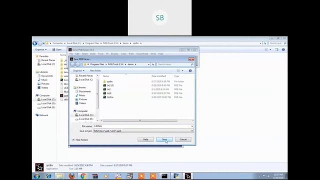Open Organize menu in Explorer window

(x=40, y=49)
